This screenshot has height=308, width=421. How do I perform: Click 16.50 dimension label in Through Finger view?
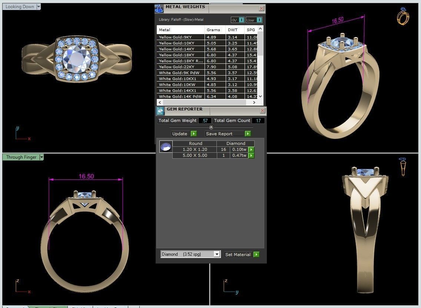pos(86,176)
